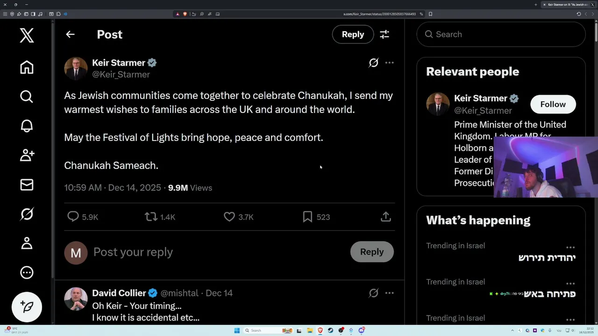Open the Windows Start button
The width and height of the screenshot is (598, 336).
(237, 330)
